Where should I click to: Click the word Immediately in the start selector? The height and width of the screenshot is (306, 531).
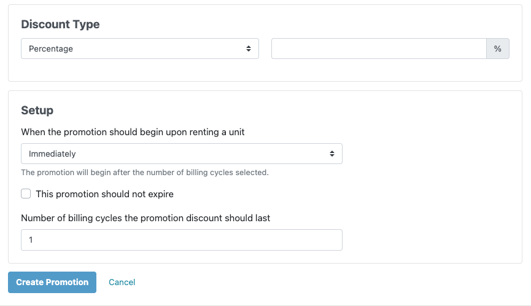pos(52,154)
